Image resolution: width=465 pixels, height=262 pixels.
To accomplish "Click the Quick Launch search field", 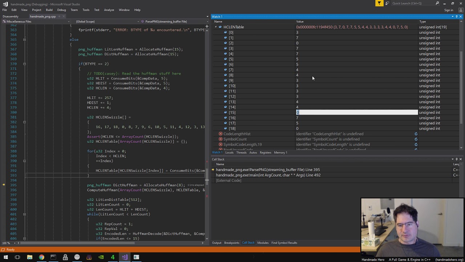I will (416, 3).
